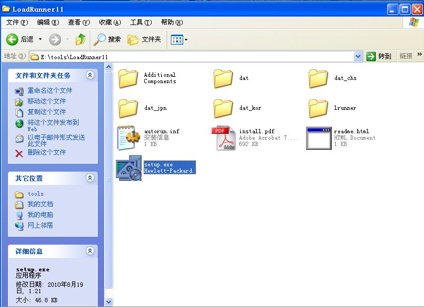Collapse the Details (详细信息) panel
424x307 pixels.
[90, 251]
